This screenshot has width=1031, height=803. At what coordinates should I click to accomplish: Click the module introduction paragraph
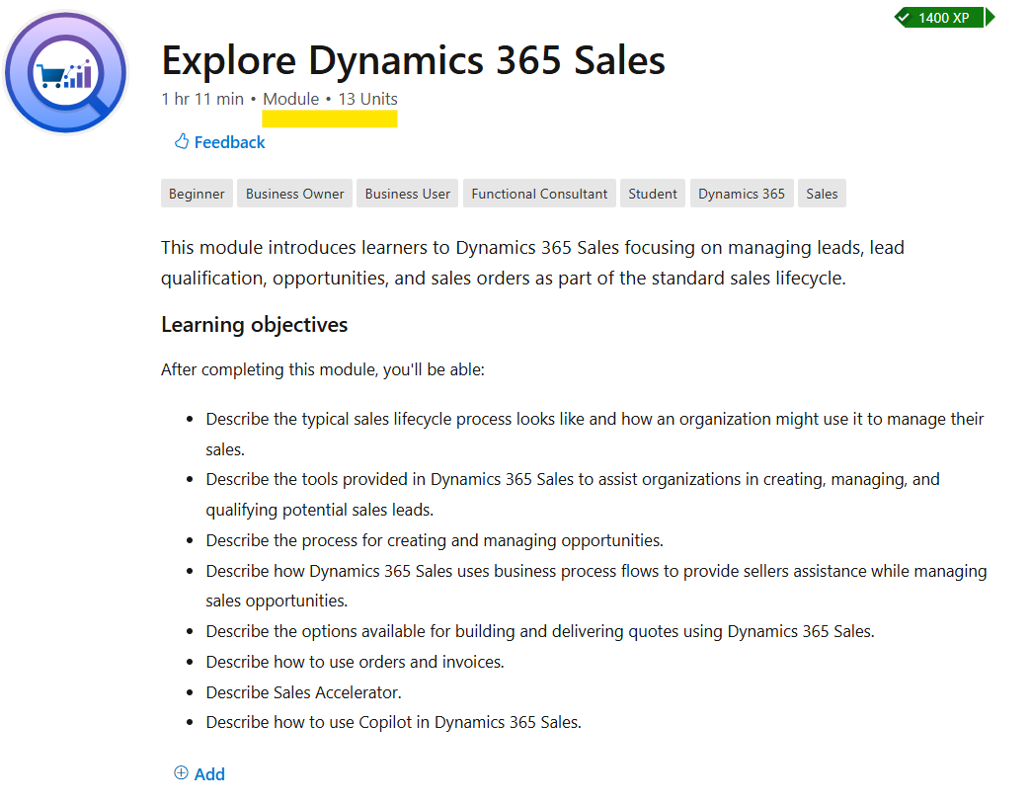532,263
